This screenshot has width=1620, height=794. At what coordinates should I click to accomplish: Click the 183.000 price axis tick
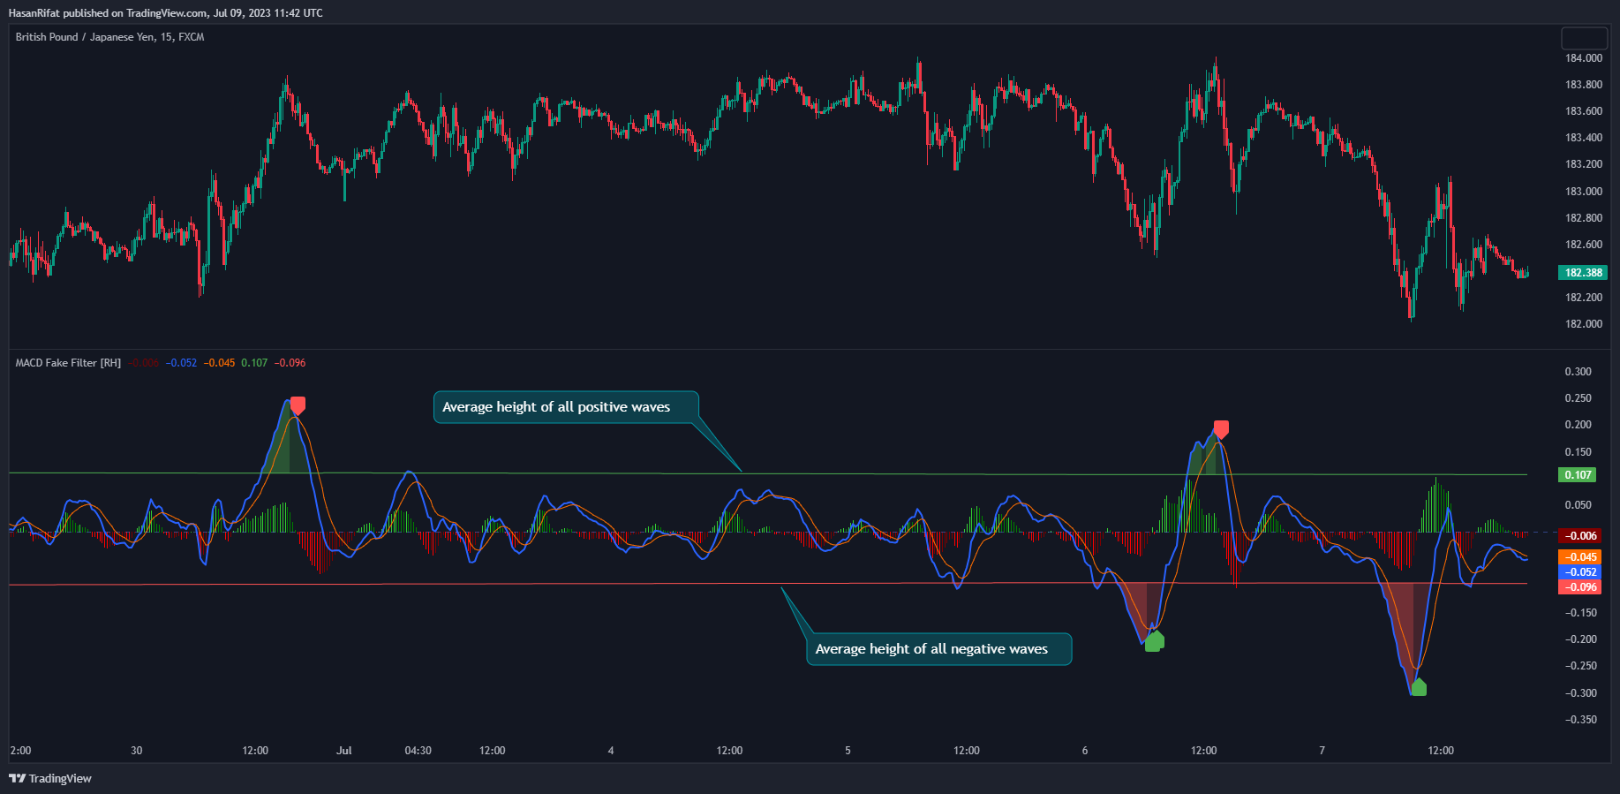[1584, 192]
